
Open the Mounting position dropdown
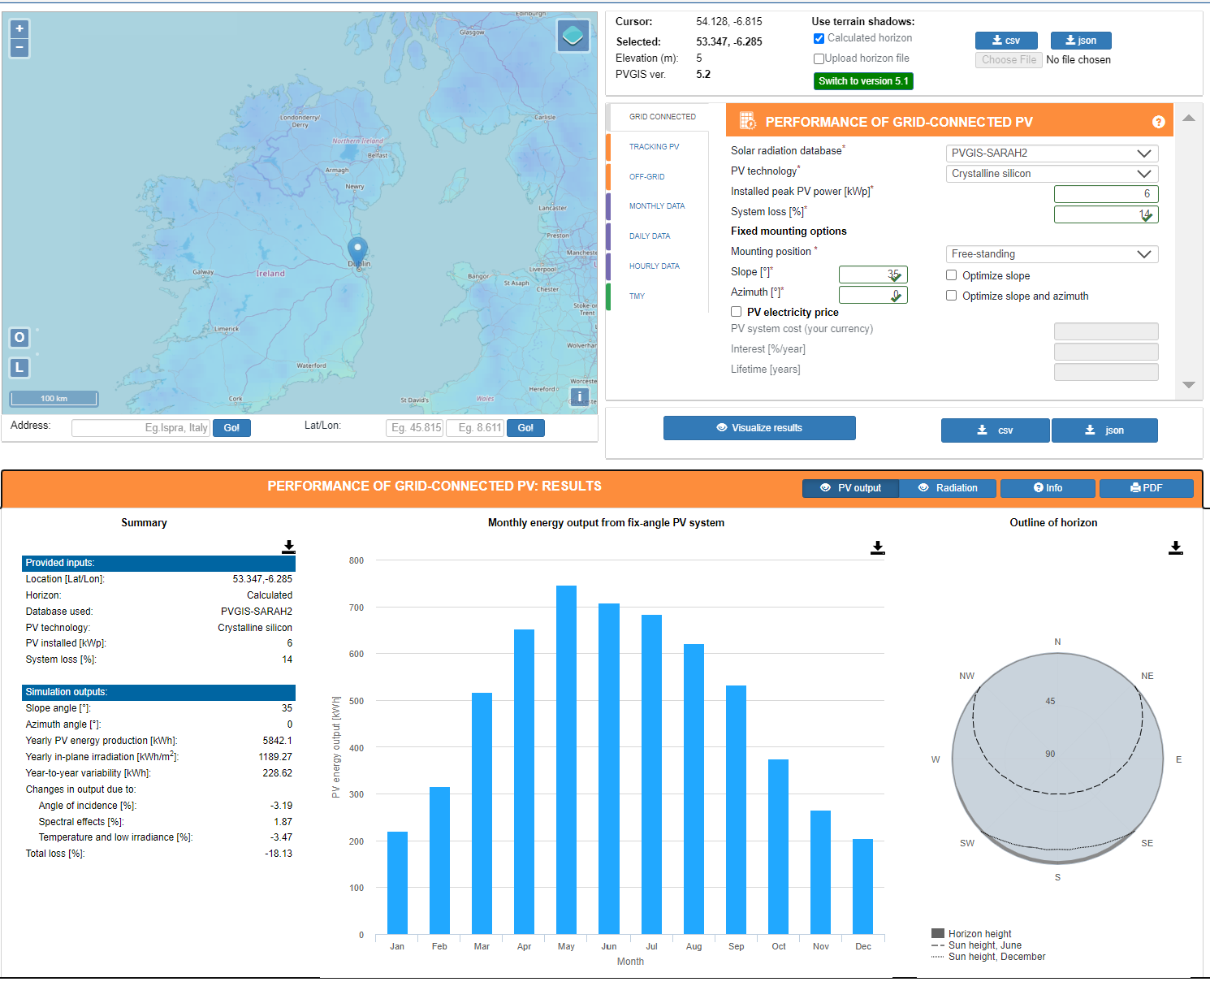pos(1052,254)
